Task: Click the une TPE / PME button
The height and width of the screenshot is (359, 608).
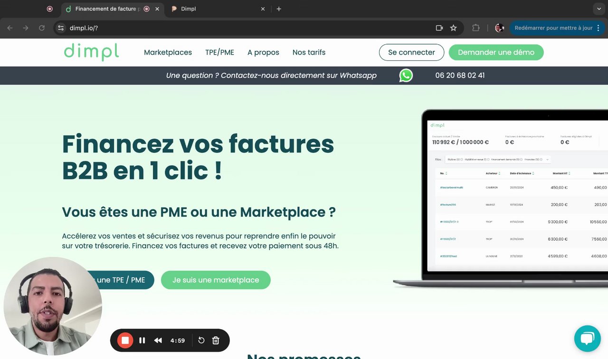Action: coord(121,280)
